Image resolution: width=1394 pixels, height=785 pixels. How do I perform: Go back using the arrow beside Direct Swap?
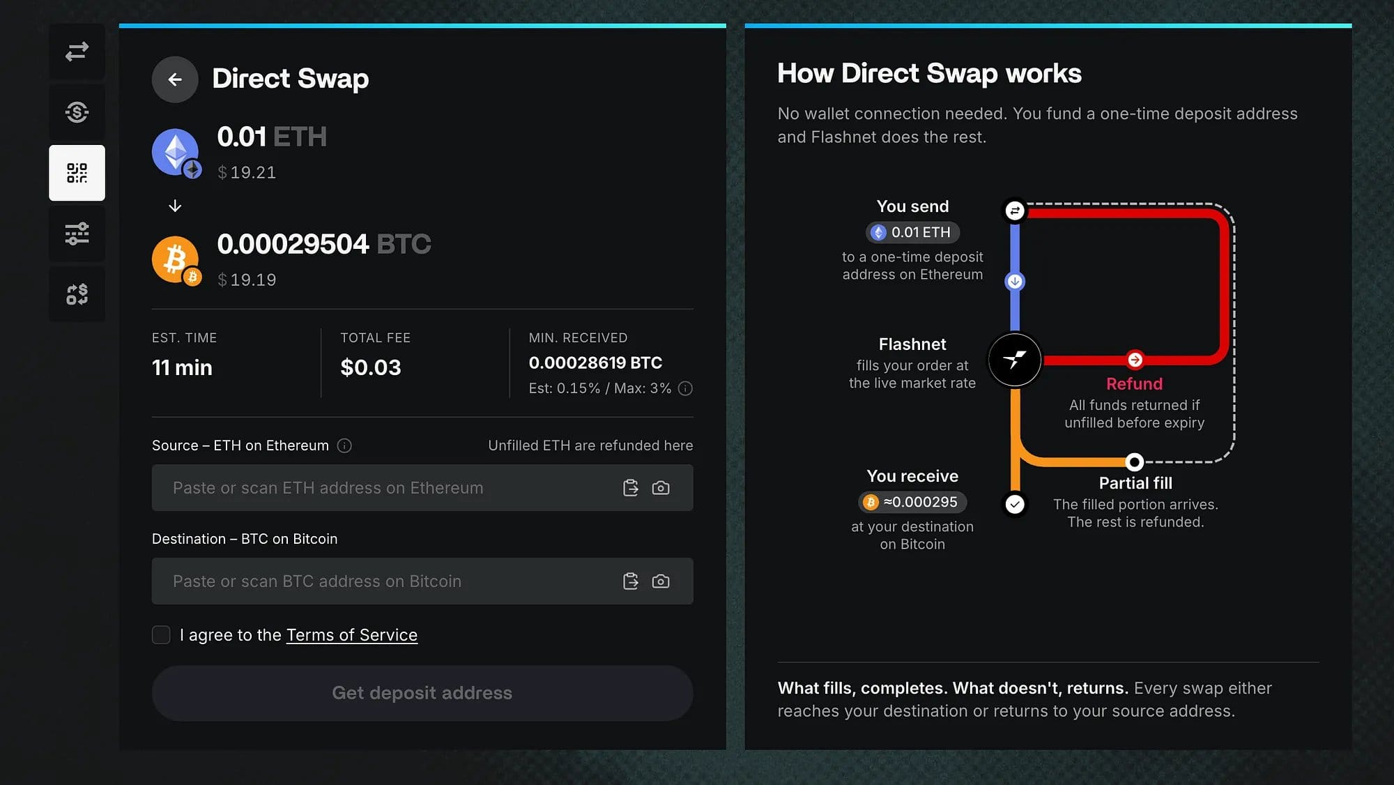[175, 79]
